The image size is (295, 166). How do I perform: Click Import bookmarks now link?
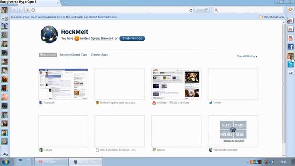104,17
